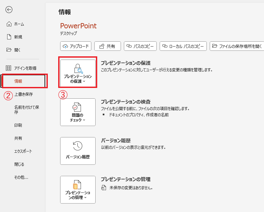This screenshot has height=212, width=264.
Task: Click the document check icon in 問題のチェック
Action: (x=77, y=107)
